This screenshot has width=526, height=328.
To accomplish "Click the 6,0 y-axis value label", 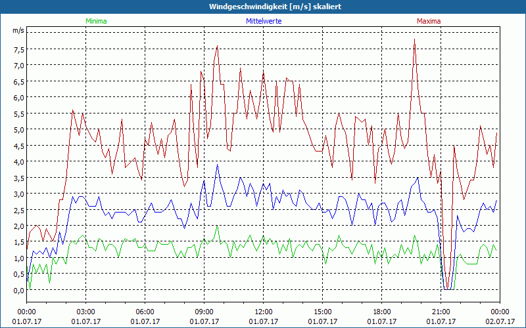I will coord(18,97).
